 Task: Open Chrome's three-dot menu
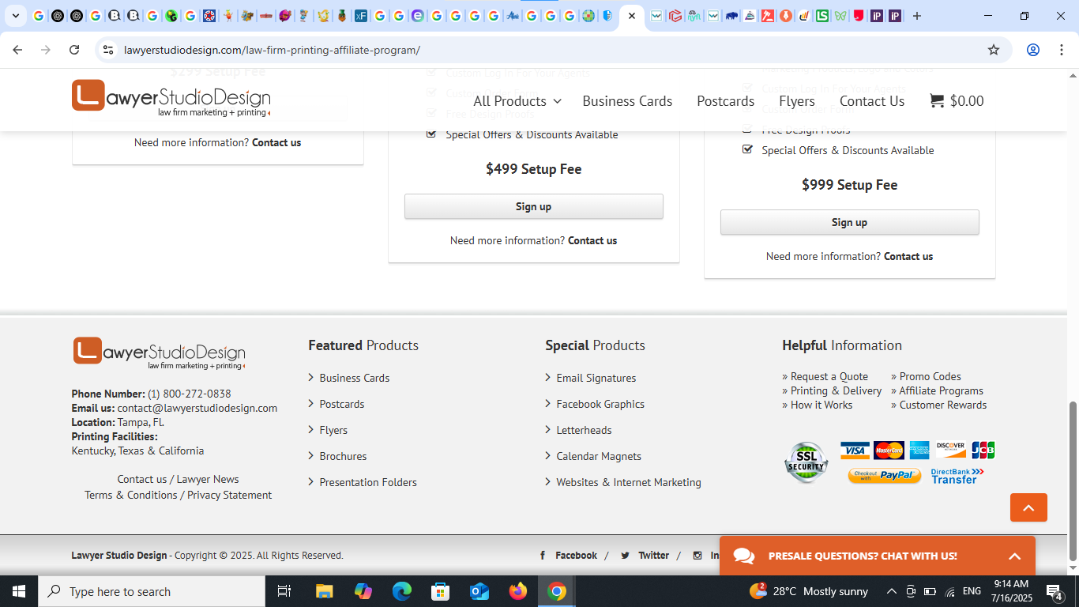click(1062, 50)
